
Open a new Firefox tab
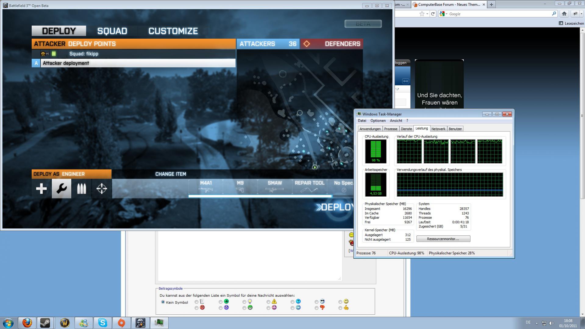pos(491,5)
